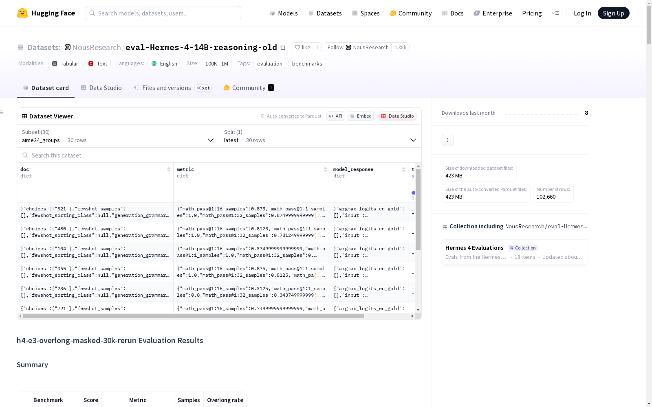Screen dimensions: 652x407
Task: Sort the metric column
Action: click(325, 169)
